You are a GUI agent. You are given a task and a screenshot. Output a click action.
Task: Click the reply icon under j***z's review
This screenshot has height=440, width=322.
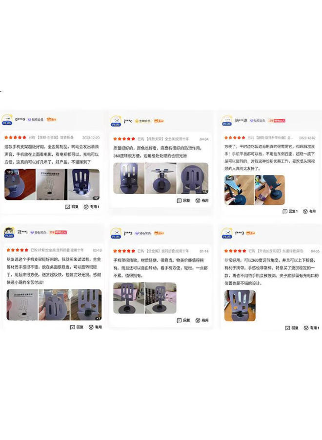183,320
